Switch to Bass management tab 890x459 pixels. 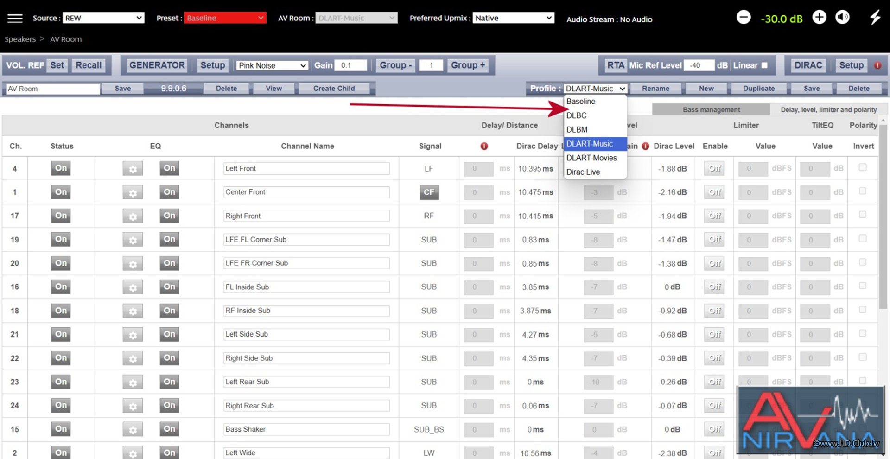click(x=711, y=110)
